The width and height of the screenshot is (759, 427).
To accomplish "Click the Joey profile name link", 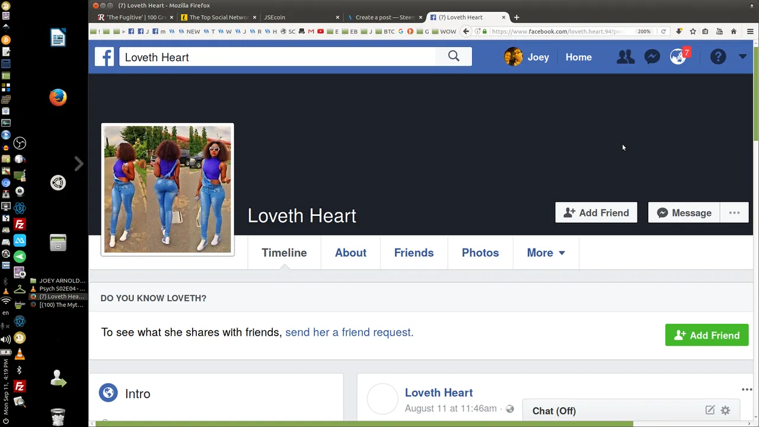I will (x=538, y=58).
